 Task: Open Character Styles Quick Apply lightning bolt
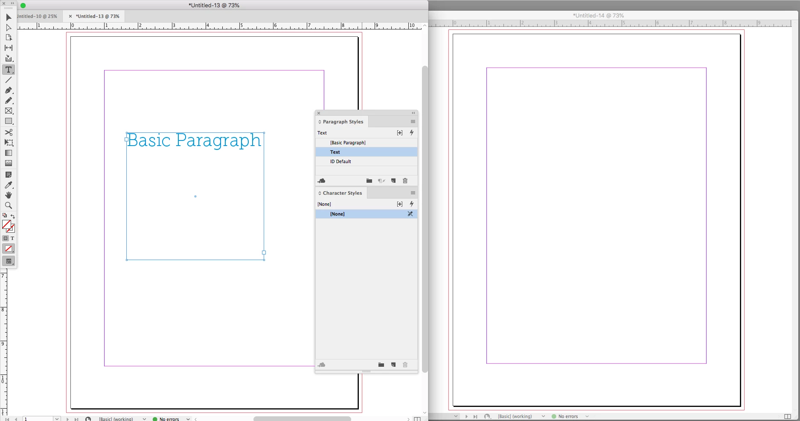tap(412, 204)
